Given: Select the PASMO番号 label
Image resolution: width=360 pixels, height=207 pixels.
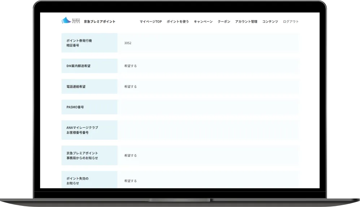Looking at the screenshot, I should point(75,107).
